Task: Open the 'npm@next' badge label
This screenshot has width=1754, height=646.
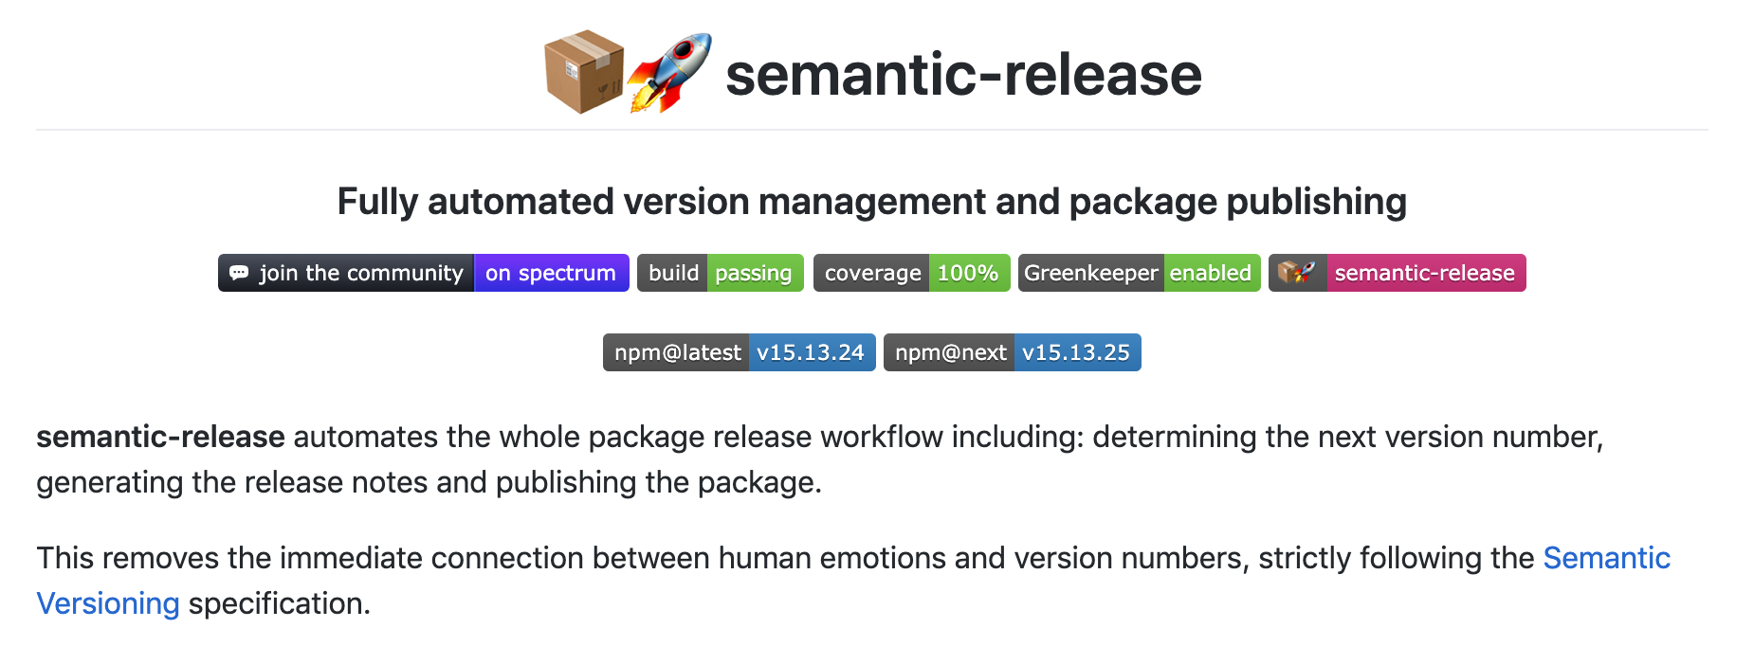Action: pyautogui.click(x=950, y=352)
